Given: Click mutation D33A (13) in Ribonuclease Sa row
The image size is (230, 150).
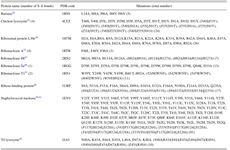Looking at the screenshot, I should point(211,66).
